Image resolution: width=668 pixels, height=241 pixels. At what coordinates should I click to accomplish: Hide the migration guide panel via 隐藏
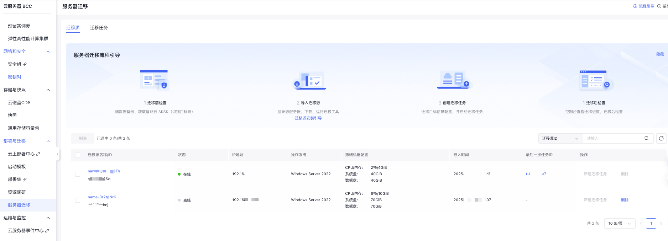point(660,54)
